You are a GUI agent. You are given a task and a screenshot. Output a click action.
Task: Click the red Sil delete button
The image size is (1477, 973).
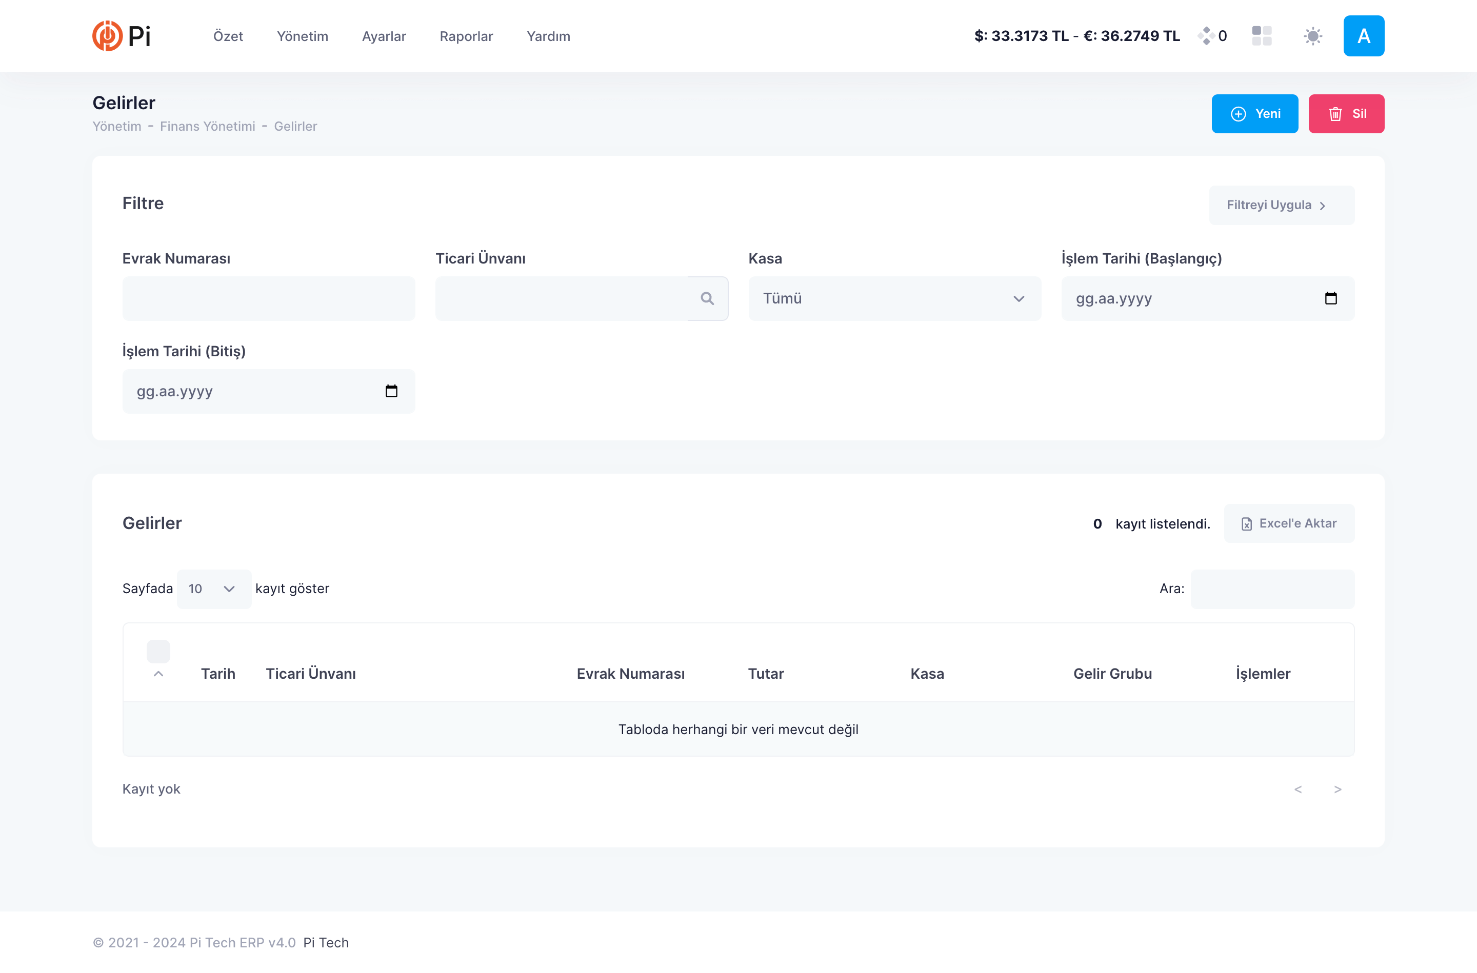(x=1346, y=114)
